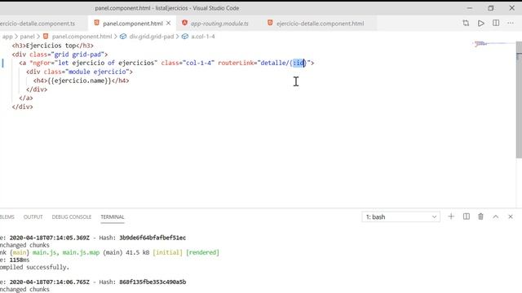Open the source control changes icon in editor toolbar
This screenshot has width=522, height=293.
tap(466, 23)
